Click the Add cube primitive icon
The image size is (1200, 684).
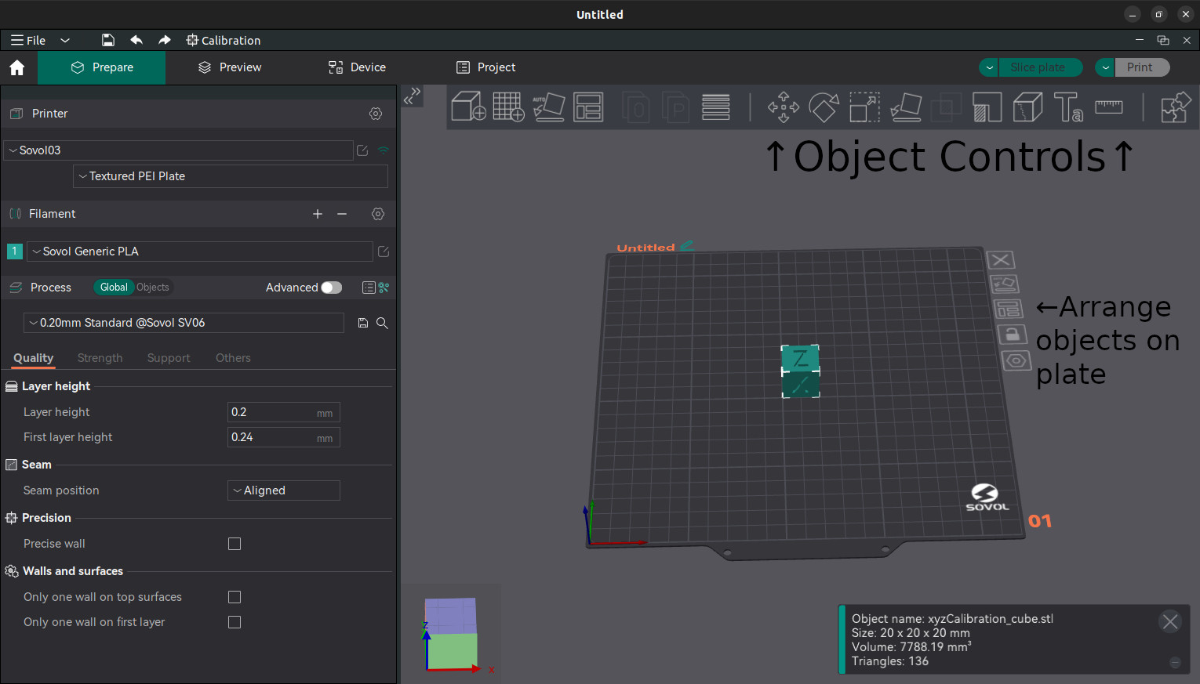(x=468, y=107)
